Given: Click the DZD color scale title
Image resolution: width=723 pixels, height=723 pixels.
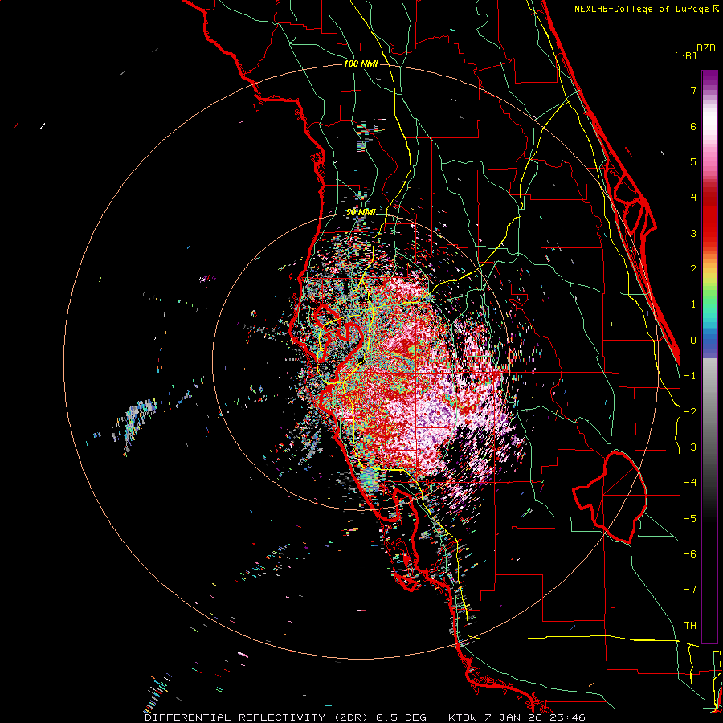Looking at the screenshot, I should 706,48.
